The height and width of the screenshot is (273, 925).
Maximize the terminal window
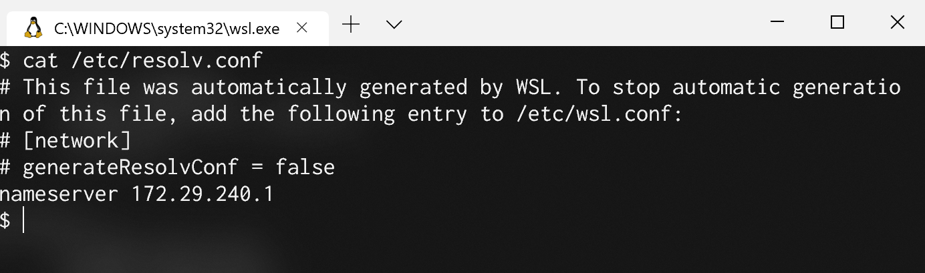[x=837, y=23]
